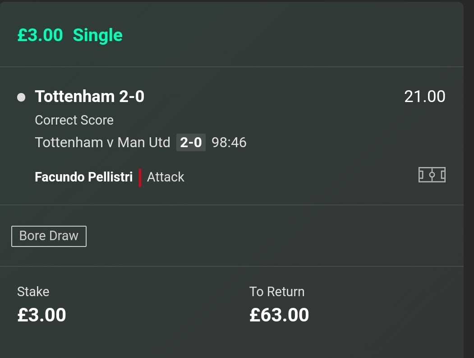Click the live 2-0 score badge
Screen dimensions: 474x358
tap(191, 143)
